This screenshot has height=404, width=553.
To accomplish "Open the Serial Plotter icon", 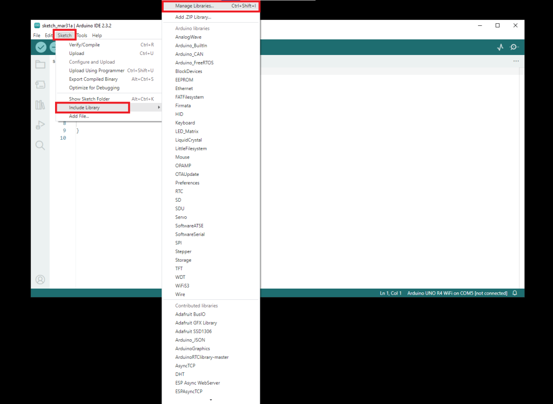I will pos(500,47).
